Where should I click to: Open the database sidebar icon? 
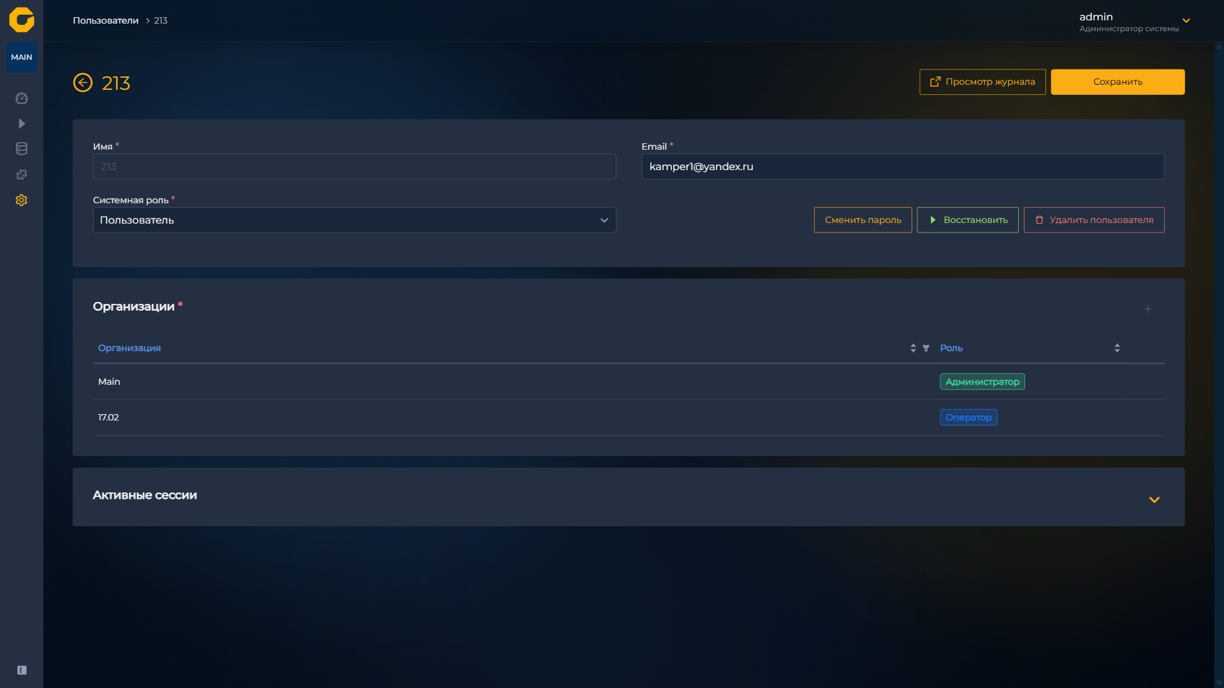click(x=22, y=149)
